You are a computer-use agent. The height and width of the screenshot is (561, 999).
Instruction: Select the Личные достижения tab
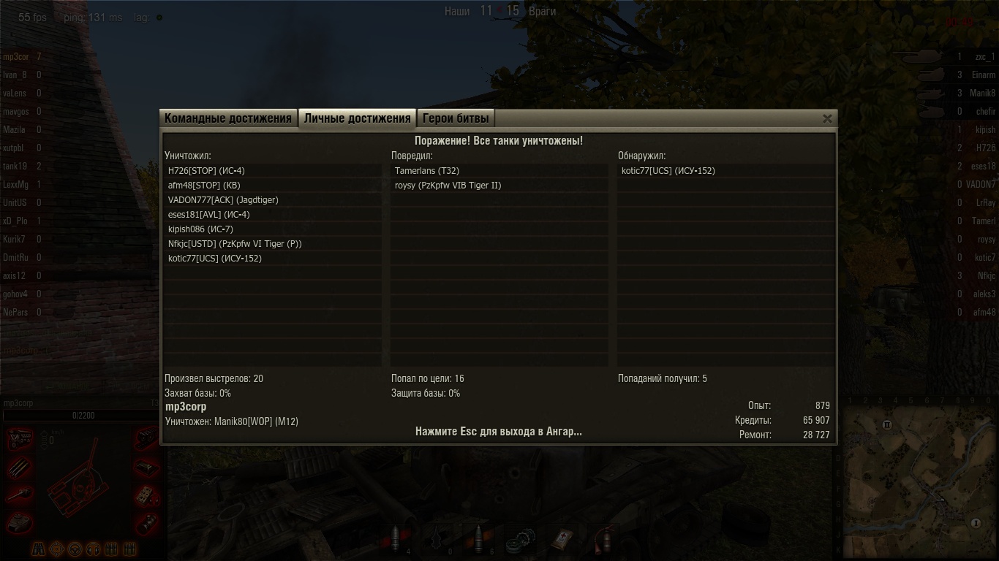pyautogui.click(x=357, y=118)
